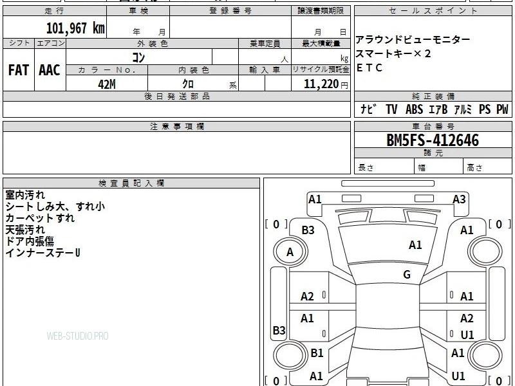Select the 車検 header cell
The height and width of the screenshot is (386, 515).
click(x=138, y=11)
